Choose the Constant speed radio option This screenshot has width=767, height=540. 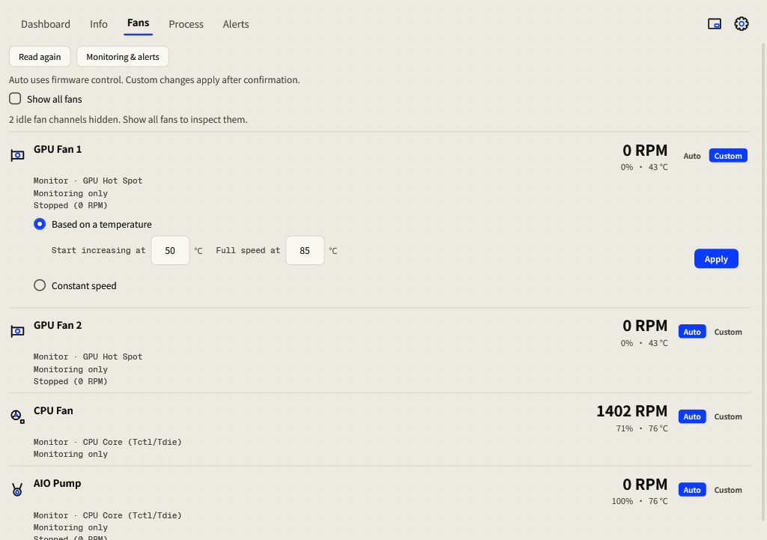40,285
